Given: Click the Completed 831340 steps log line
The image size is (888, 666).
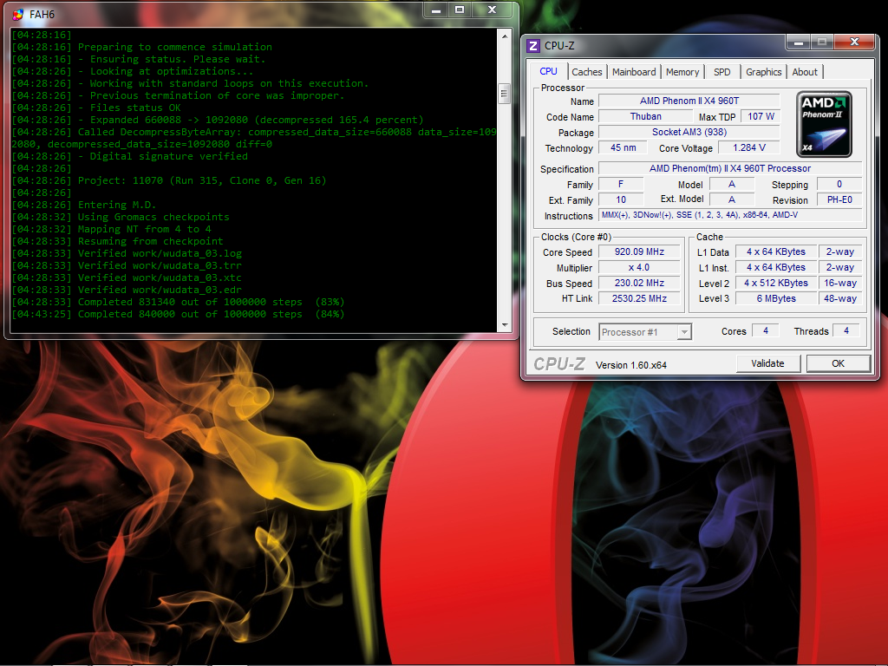Looking at the screenshot, I should point(178,302).
